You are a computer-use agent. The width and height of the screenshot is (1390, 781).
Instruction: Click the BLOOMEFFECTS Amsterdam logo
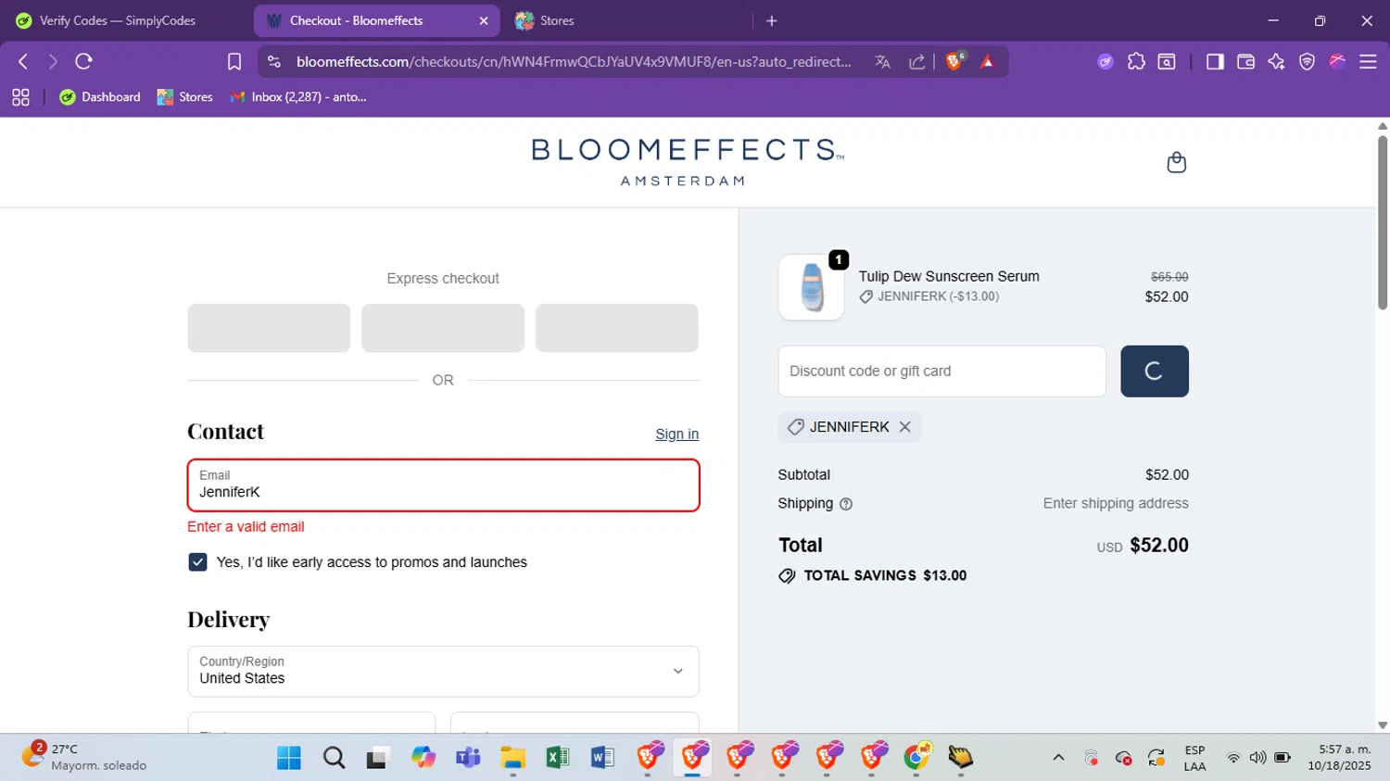[687, 162]
